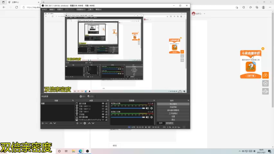274x154 pixels.
Task: Open OBS 设置 from controls panel
Action: click(x=173, y=116)
